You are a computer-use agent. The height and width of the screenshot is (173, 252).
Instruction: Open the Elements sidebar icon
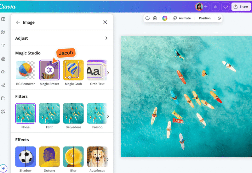(3, 32)
